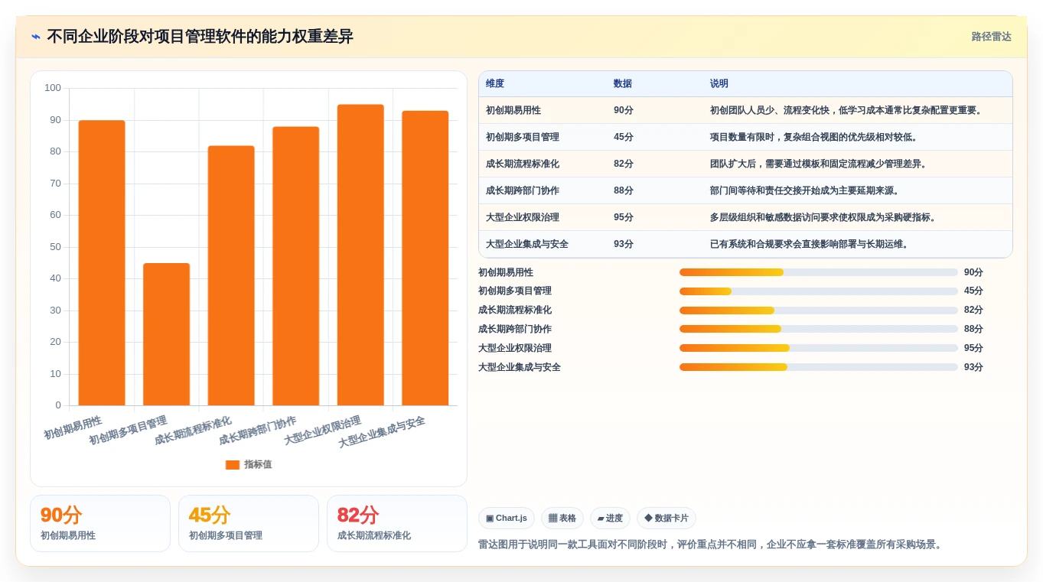Click the 45分 初创期多项目管理 data card

[249, 523]
